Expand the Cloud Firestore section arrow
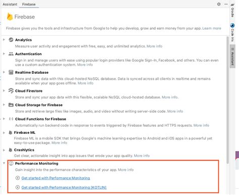Viewport: 239px width, 195px height. [4, 90]
